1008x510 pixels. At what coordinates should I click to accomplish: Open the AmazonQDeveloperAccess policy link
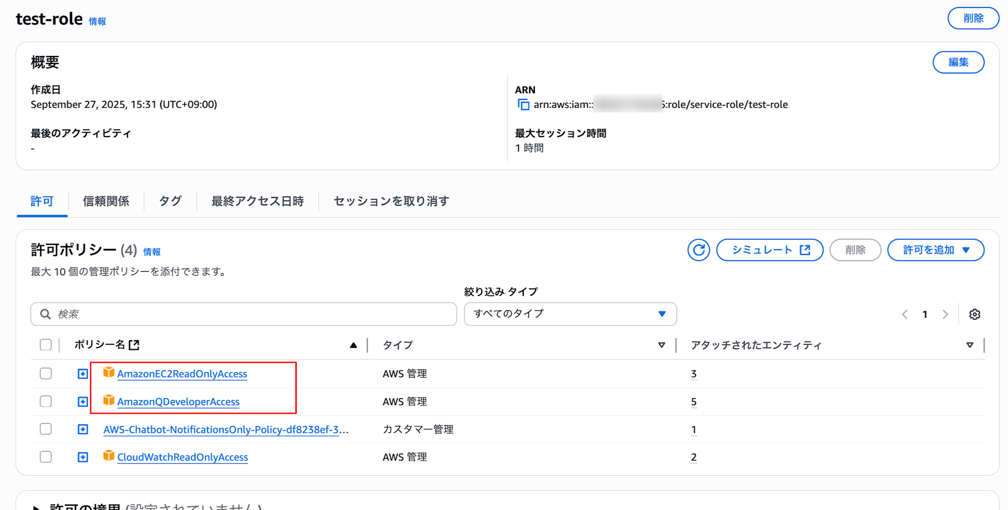[x=178, y=402]
